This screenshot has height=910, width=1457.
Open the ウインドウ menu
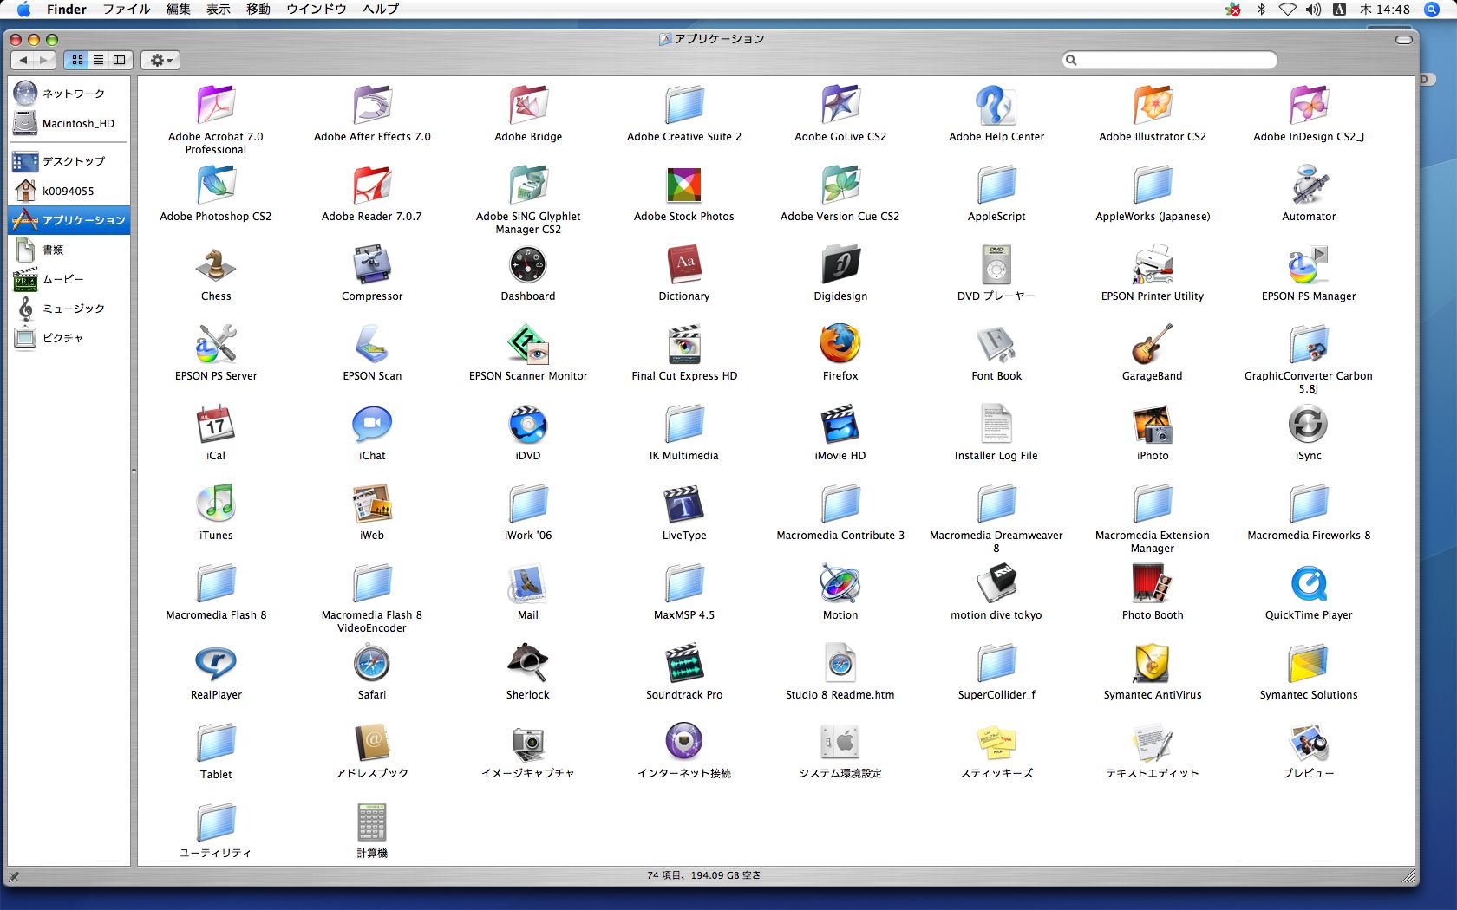[317, 10]
